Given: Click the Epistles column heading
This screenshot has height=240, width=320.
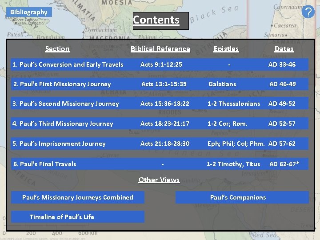Looking at the screenshot, I should click(226, 49).
